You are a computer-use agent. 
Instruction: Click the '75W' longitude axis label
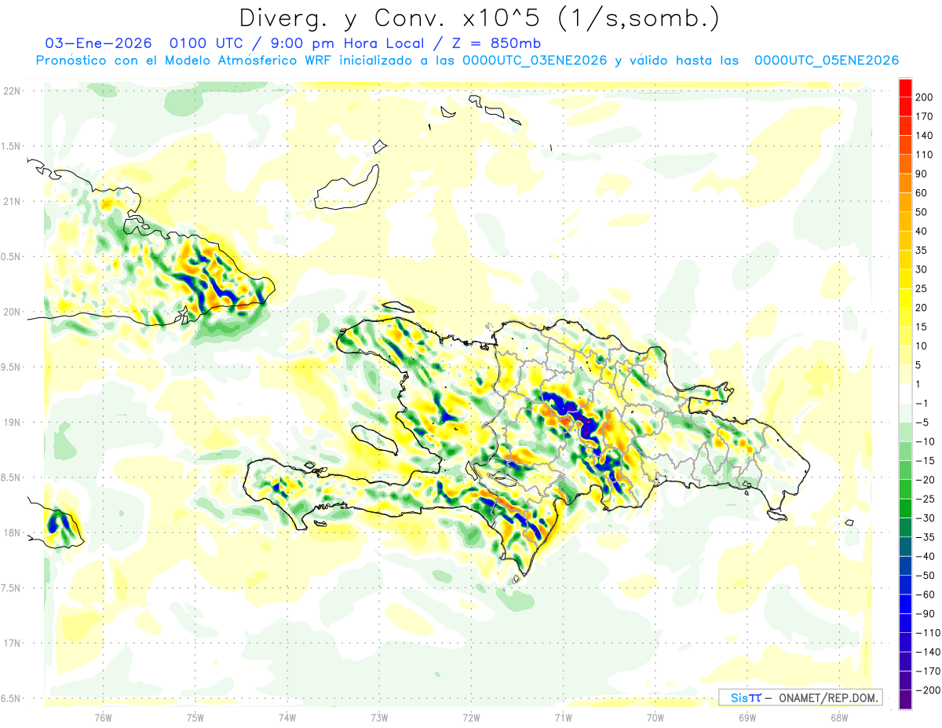pyautogui.click(x=195, y=717)
